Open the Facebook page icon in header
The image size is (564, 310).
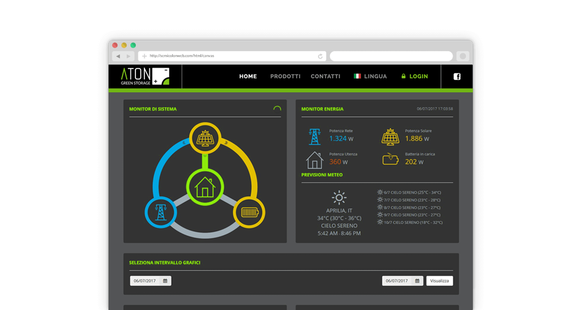[457, 76]
